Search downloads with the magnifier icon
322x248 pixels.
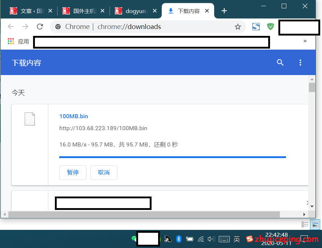pos(280,62)
